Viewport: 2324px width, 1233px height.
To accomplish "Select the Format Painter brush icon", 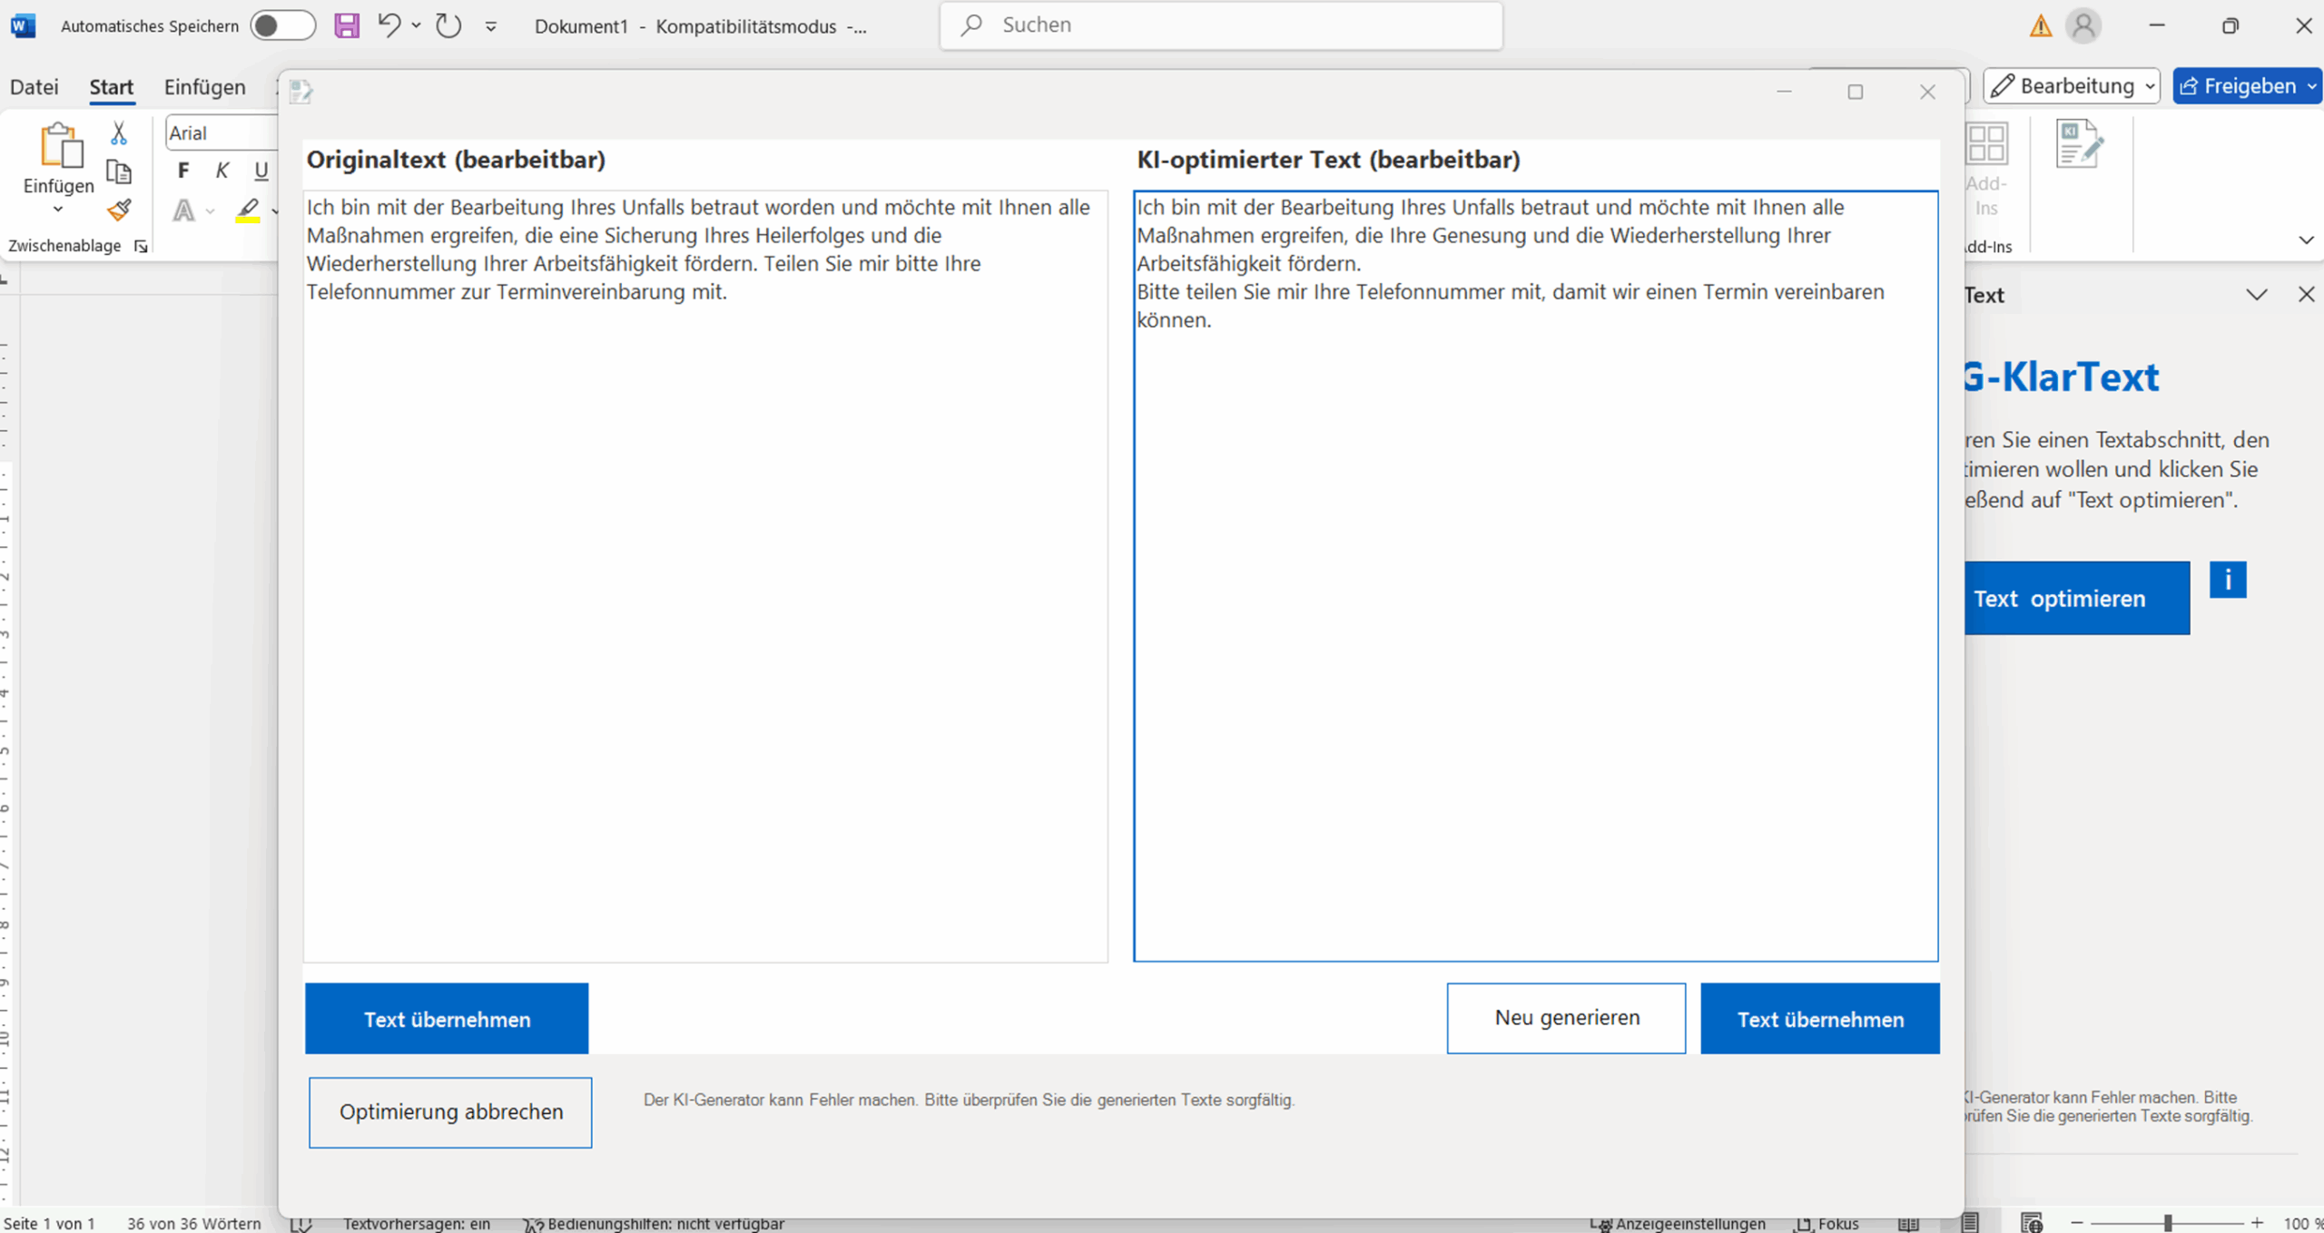I will click(x=119, y=210).
